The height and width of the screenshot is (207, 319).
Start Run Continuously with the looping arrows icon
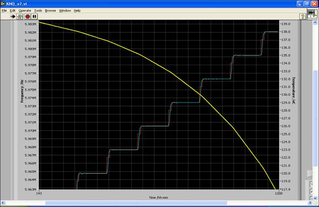coord(20,17)
